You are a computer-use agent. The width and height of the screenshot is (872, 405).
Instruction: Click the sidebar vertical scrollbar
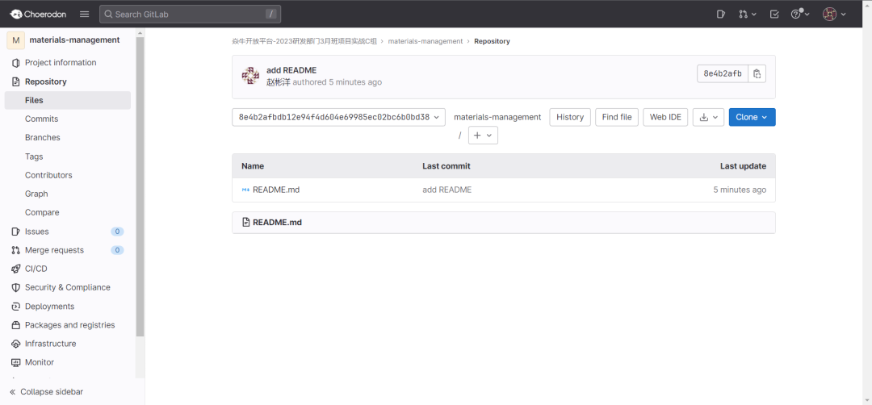(140, 186)
